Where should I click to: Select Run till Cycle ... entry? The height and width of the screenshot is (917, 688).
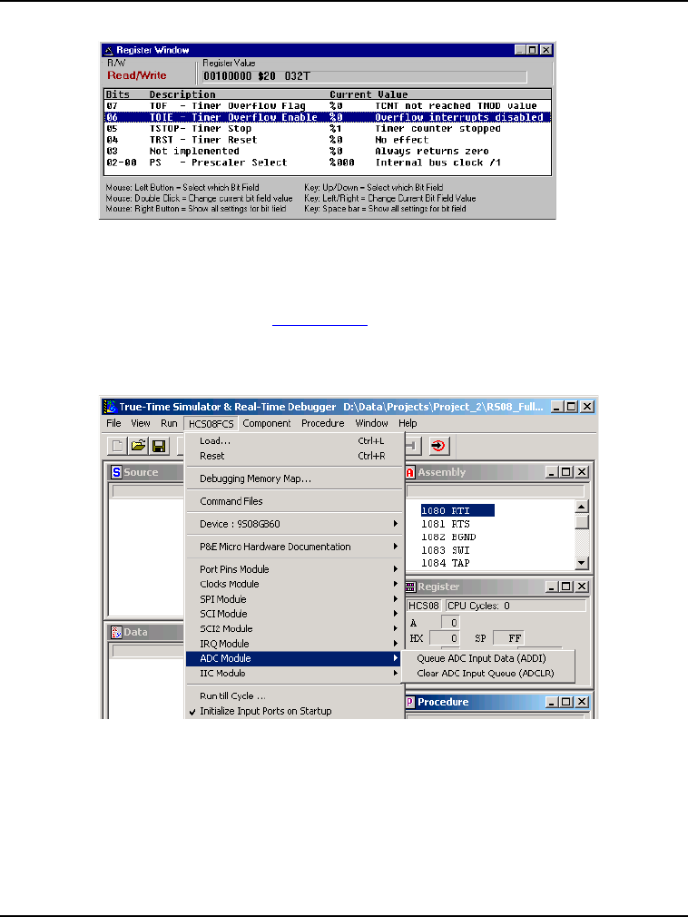[x=295, y=696]
